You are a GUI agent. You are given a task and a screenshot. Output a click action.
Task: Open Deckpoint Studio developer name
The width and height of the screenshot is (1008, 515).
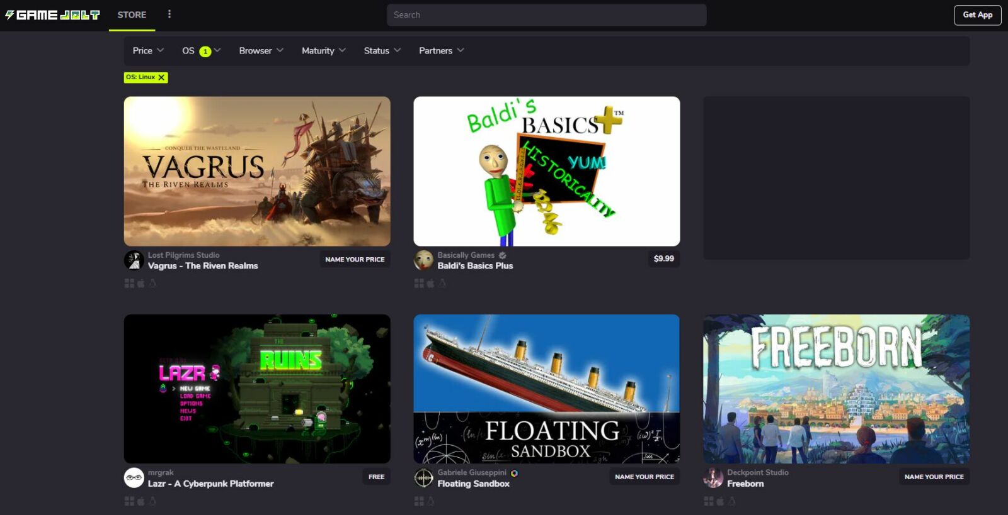click(758, 473)
